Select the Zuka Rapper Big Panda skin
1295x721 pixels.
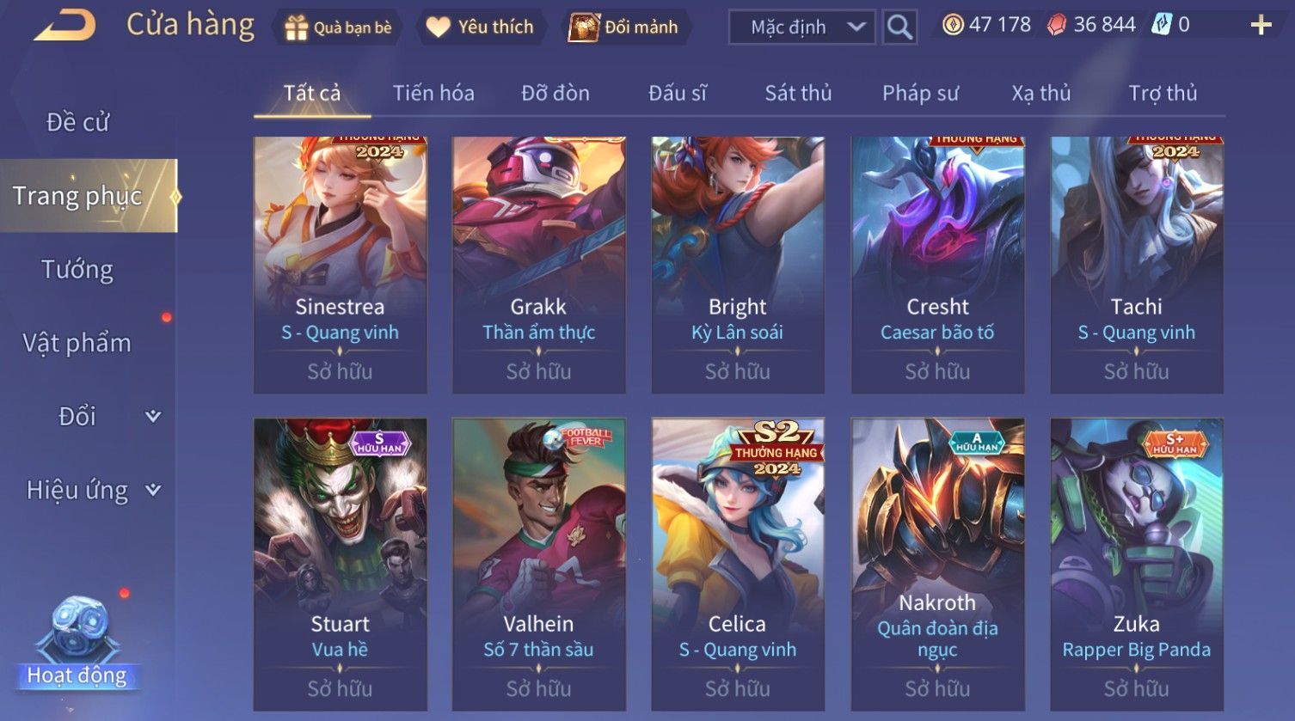point(1136,565)
